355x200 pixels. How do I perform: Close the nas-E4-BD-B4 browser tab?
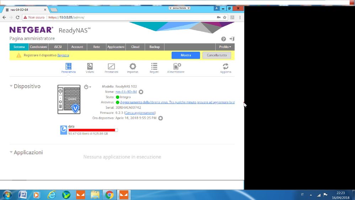[45, 10]
